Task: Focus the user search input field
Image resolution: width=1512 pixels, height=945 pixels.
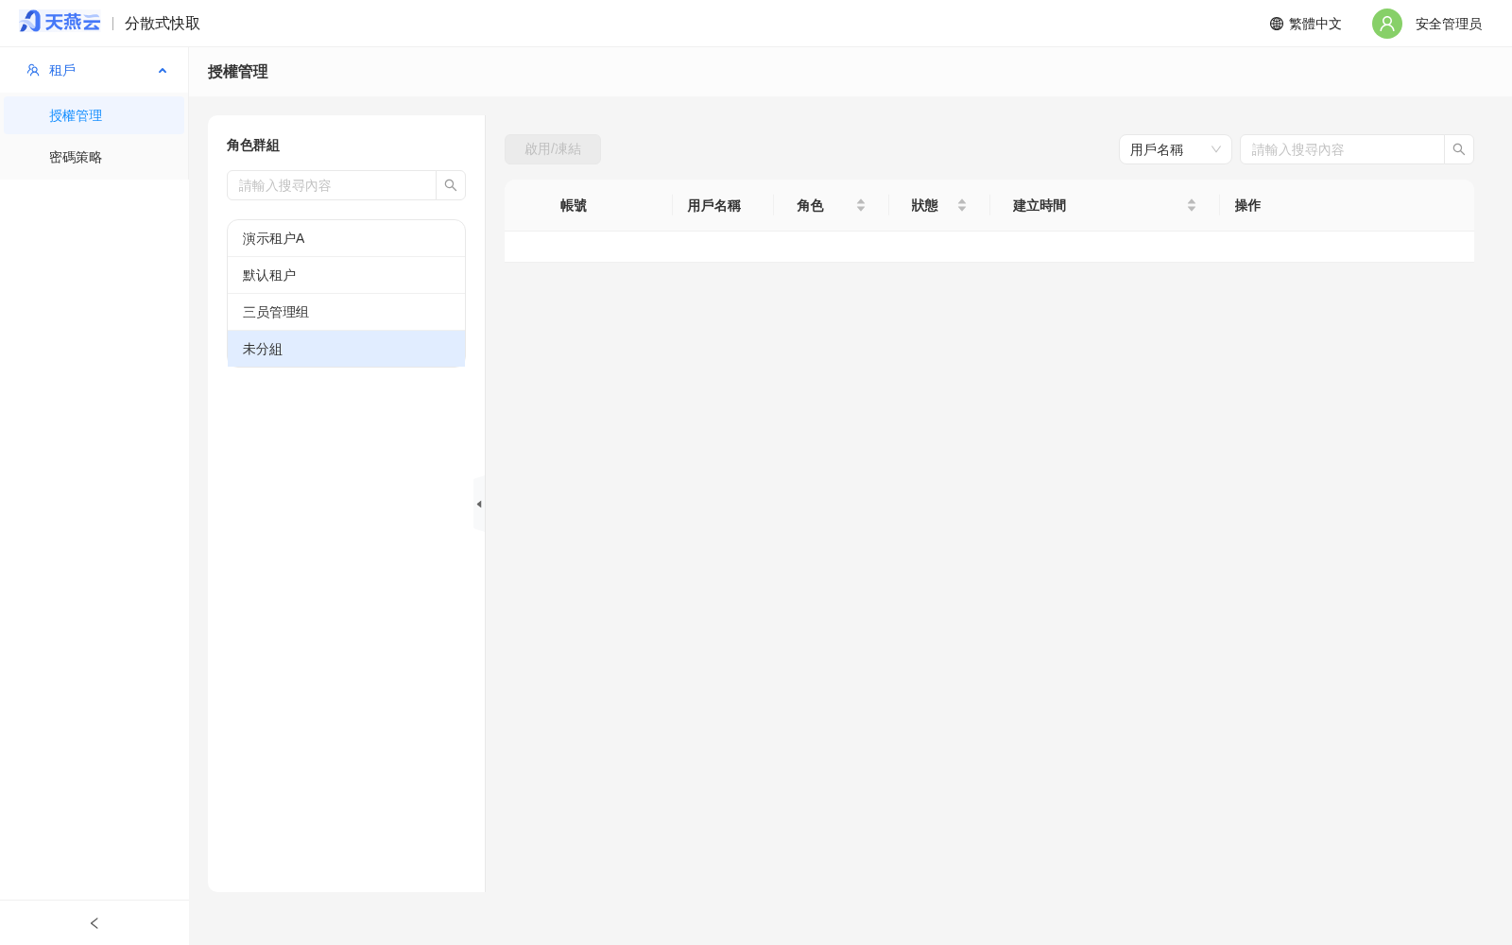Action: [1342, 149]
